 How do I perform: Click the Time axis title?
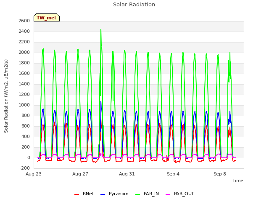pyautogui.click(x=238, y=181)
